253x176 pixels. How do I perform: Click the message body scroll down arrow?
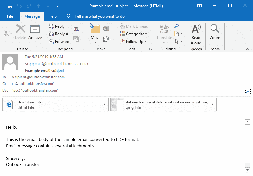click(x=247, y=170)
